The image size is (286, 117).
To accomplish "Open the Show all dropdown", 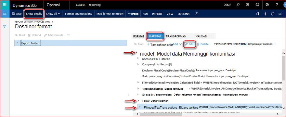I will click(x=53, y=14).
